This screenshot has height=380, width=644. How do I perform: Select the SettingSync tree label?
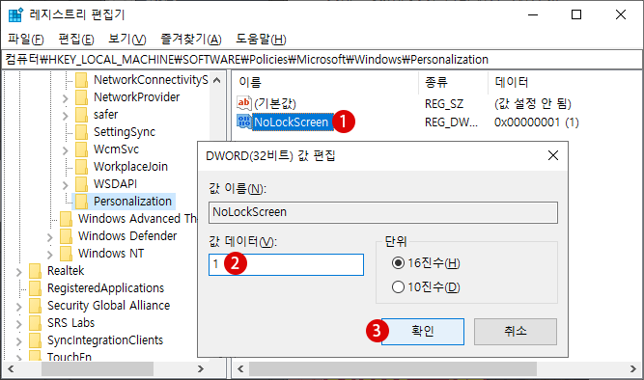[125, 132]
